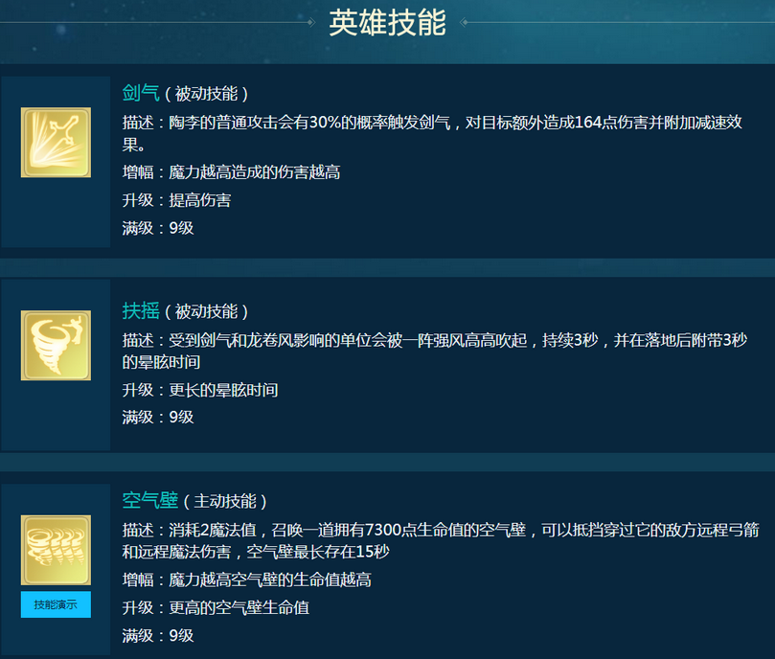Click the （主动技能） label
Image resolution: width=775 pixels, height=659 pixels.
[225, 501]
